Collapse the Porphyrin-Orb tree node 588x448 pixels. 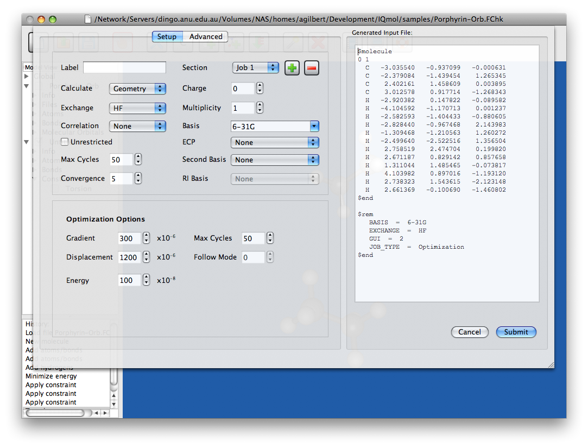point(26,86)
